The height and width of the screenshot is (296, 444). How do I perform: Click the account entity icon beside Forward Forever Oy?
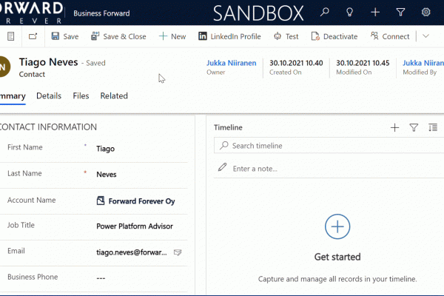pyautogui.click(x=101, y=201)
